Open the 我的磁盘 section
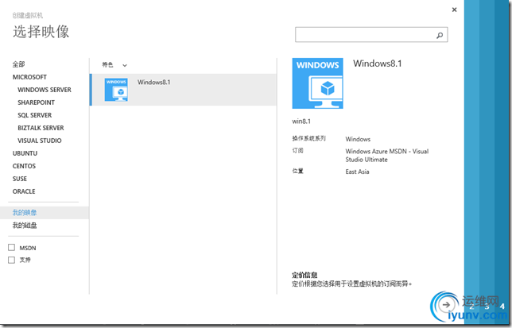Screen dimensions: 512x328 click(x=25, y=226)
